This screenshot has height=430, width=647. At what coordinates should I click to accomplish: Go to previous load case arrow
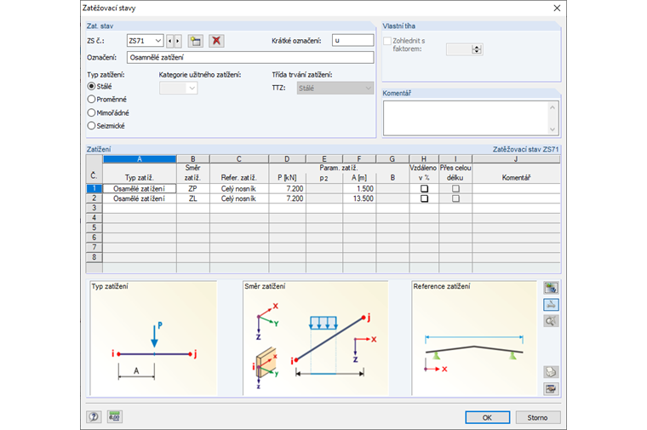pos(169,41)
